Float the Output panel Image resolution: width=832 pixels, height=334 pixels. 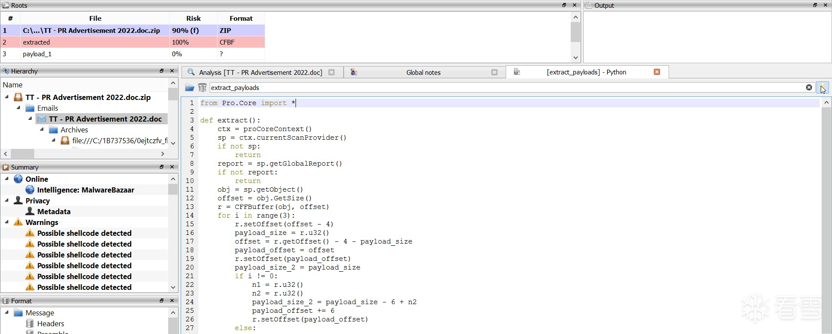815,5
